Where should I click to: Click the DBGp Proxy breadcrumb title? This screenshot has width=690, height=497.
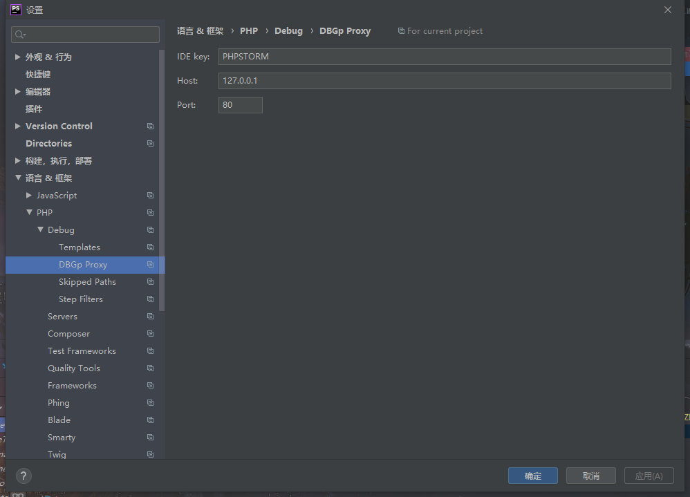pos(345,31)
